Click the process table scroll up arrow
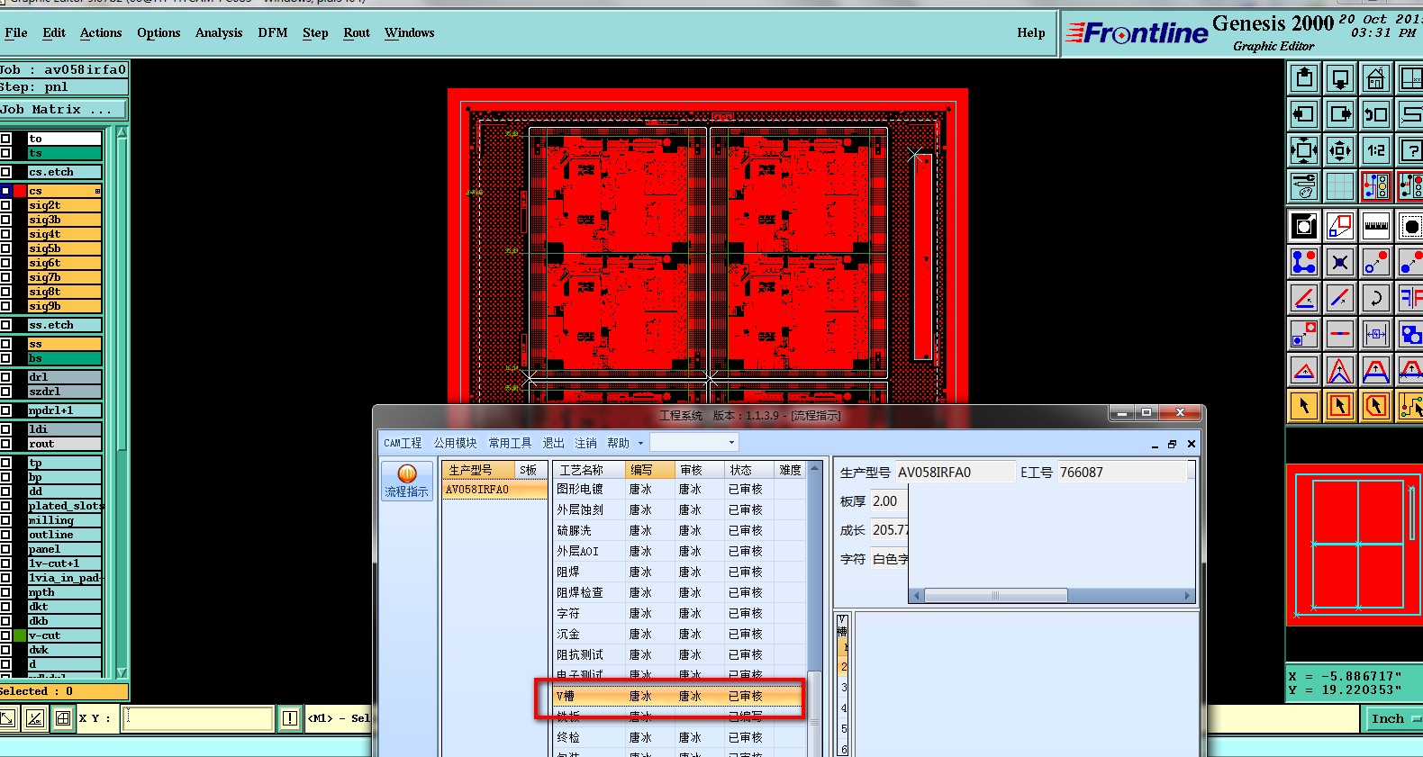This screenshot has height=757, width=1423. pyautogui.click(x=814, y=468)
